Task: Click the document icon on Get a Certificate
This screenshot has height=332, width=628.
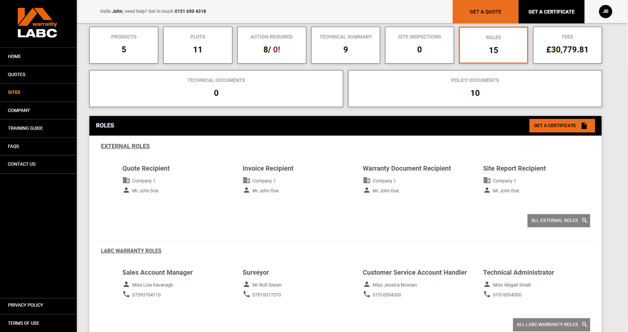Action: (x=584, y=125)
